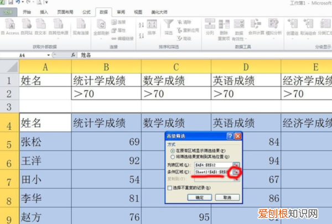Click cell D8 with value 86
The height and width of the screenshot is (224, 332).
[x=262, y=198]
